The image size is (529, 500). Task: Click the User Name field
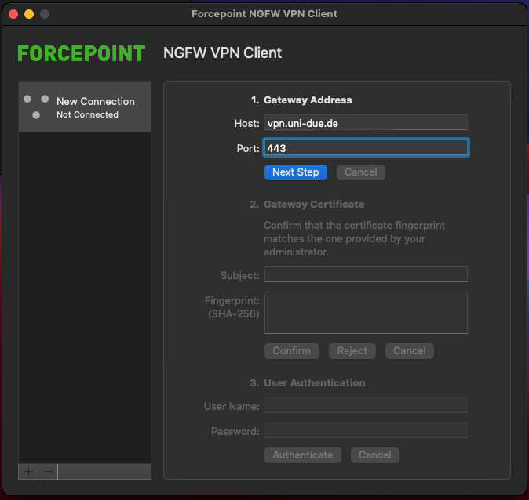tap(366, 406)
